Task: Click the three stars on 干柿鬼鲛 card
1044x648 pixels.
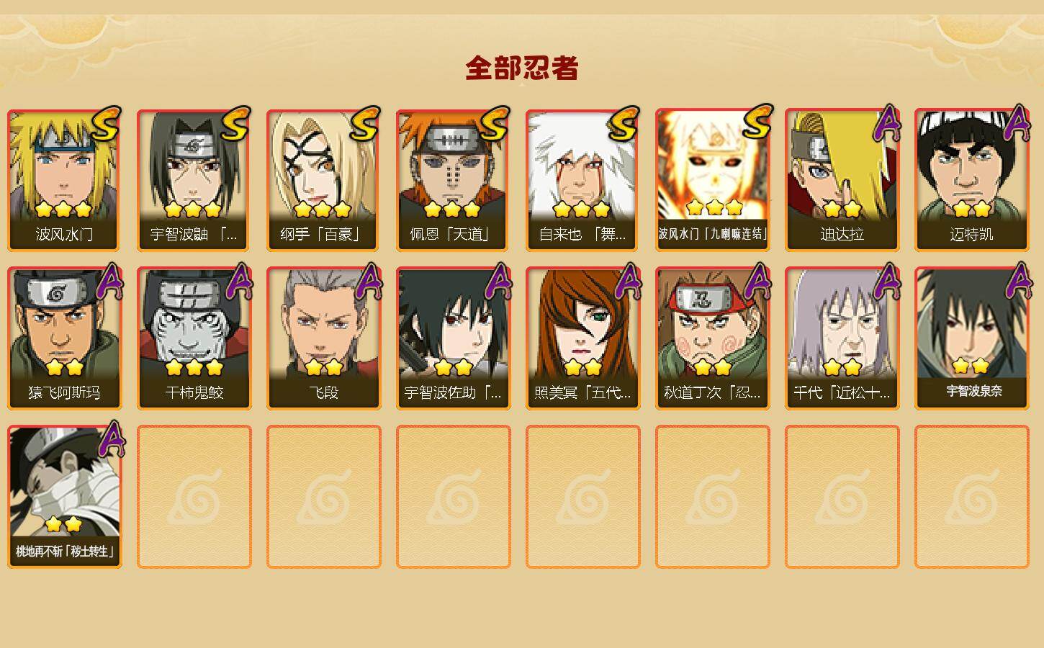Action: click(x=194, y=367)
